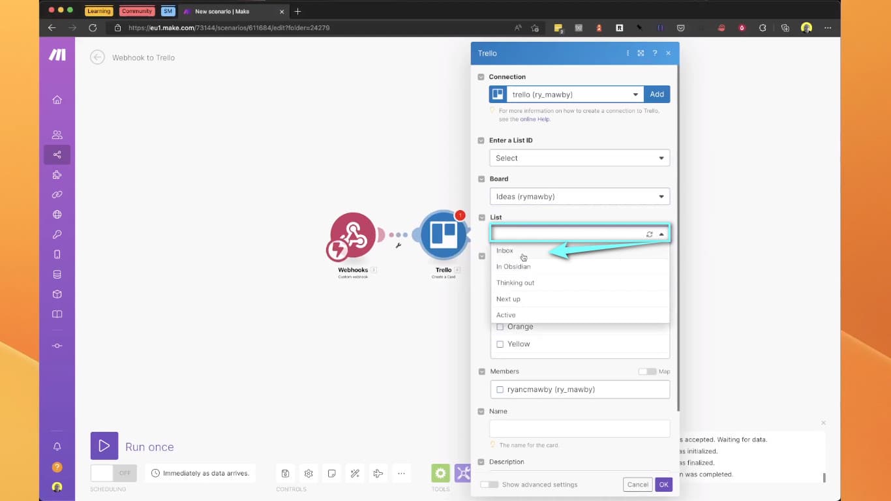
Task: Open the green Tools gear icon
Action: click(441, 473)
